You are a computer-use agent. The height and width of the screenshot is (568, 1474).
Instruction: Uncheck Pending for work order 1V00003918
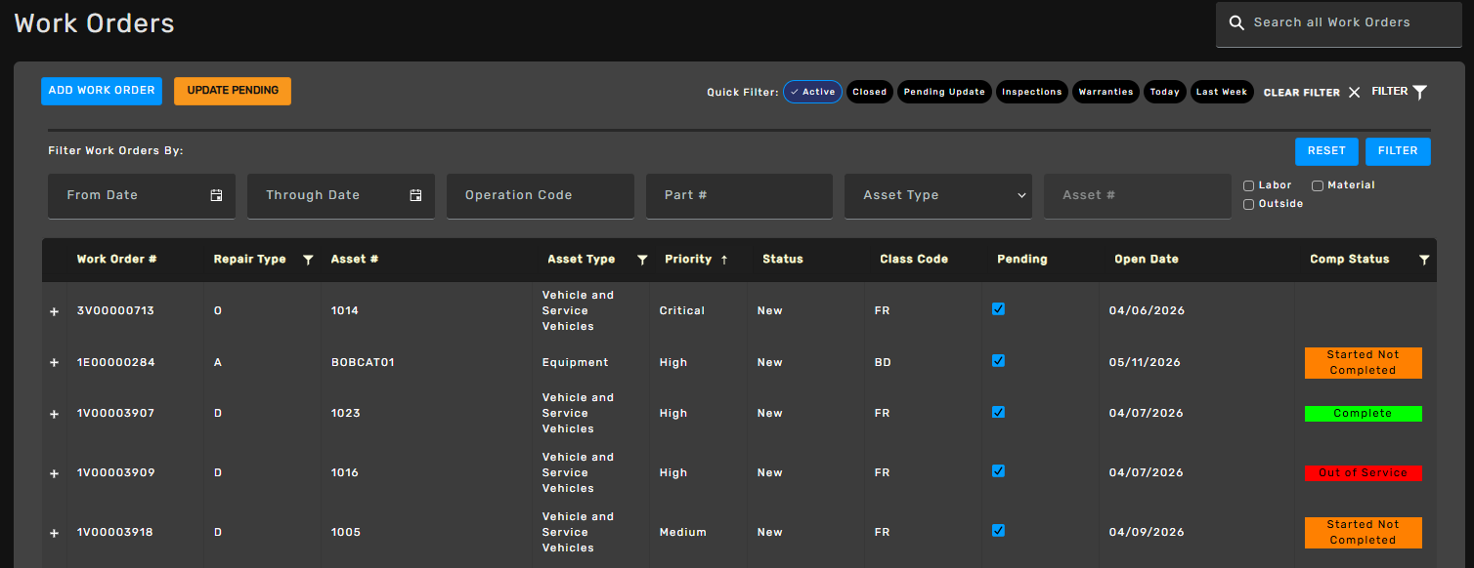pos(998,530)
